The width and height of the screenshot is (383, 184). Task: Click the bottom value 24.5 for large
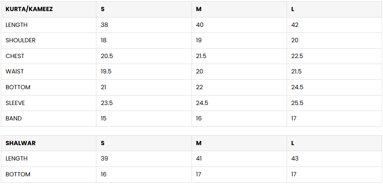(x=297, y=87)
